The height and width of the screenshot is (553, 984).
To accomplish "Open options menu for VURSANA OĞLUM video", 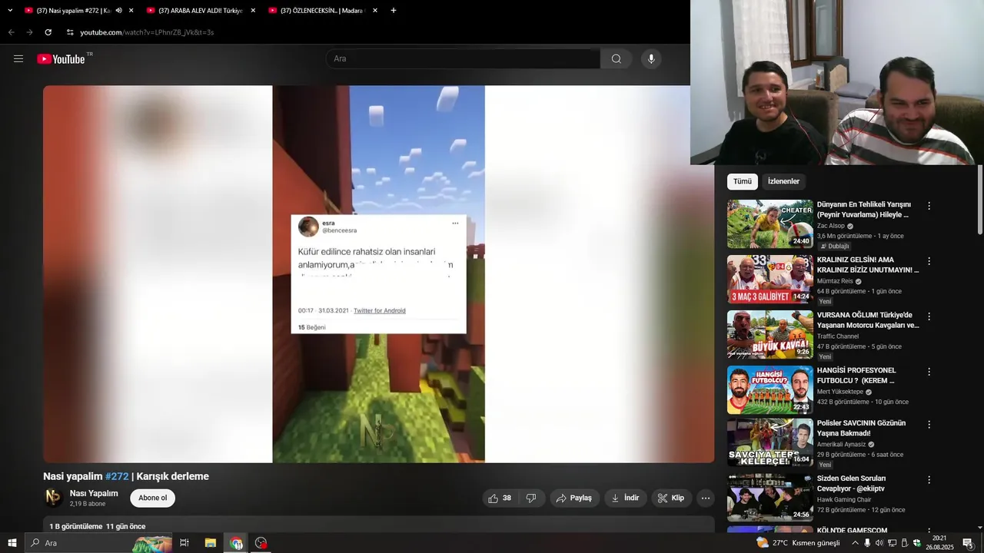I will click(929, 316).
